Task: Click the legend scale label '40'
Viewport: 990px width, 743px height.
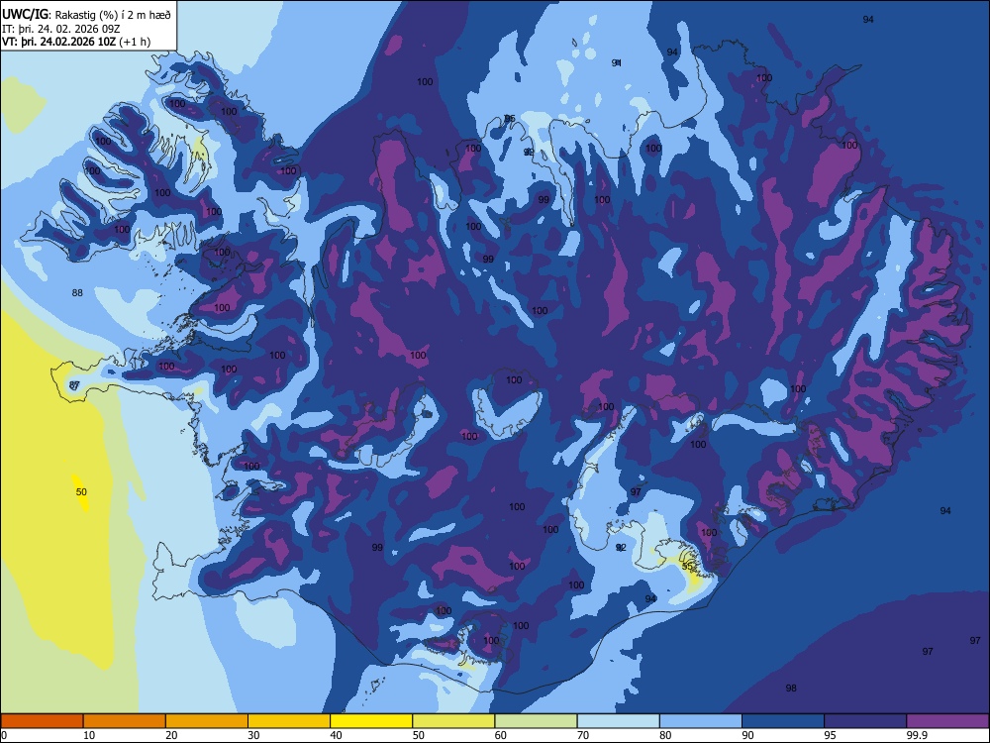Action: [x=337, y=735]
